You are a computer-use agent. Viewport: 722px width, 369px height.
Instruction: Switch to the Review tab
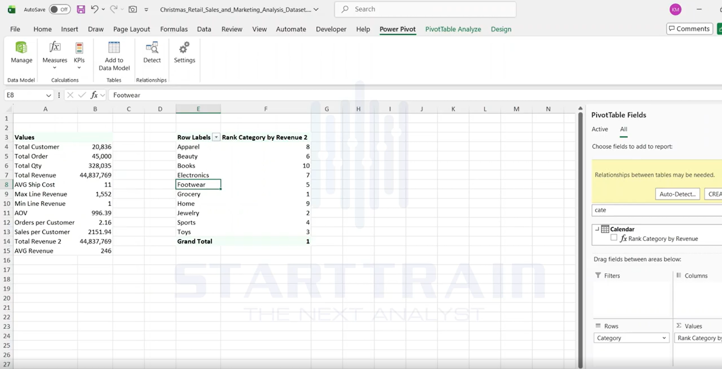tap(232, 29)
